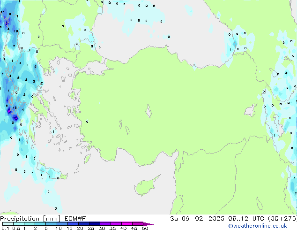Click the 'Su 09-02-2025' forecast date text
Viewport: 297px width, 230px height.
(x=197, y=219)
